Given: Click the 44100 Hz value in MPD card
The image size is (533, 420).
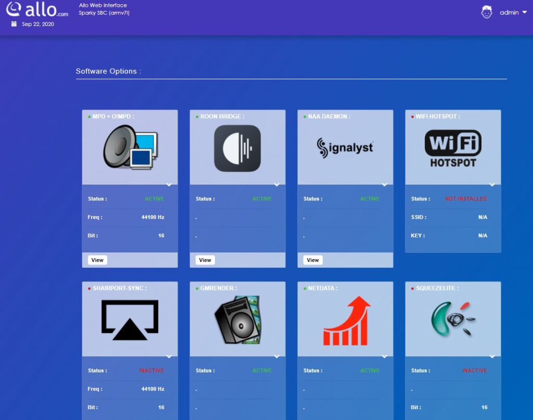Looking at the screenshot, I should tap(153, 217).
